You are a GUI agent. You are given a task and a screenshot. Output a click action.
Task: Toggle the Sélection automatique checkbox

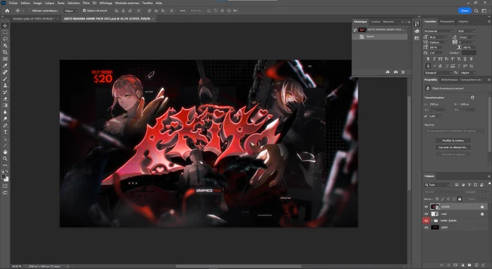coord(29,11)
